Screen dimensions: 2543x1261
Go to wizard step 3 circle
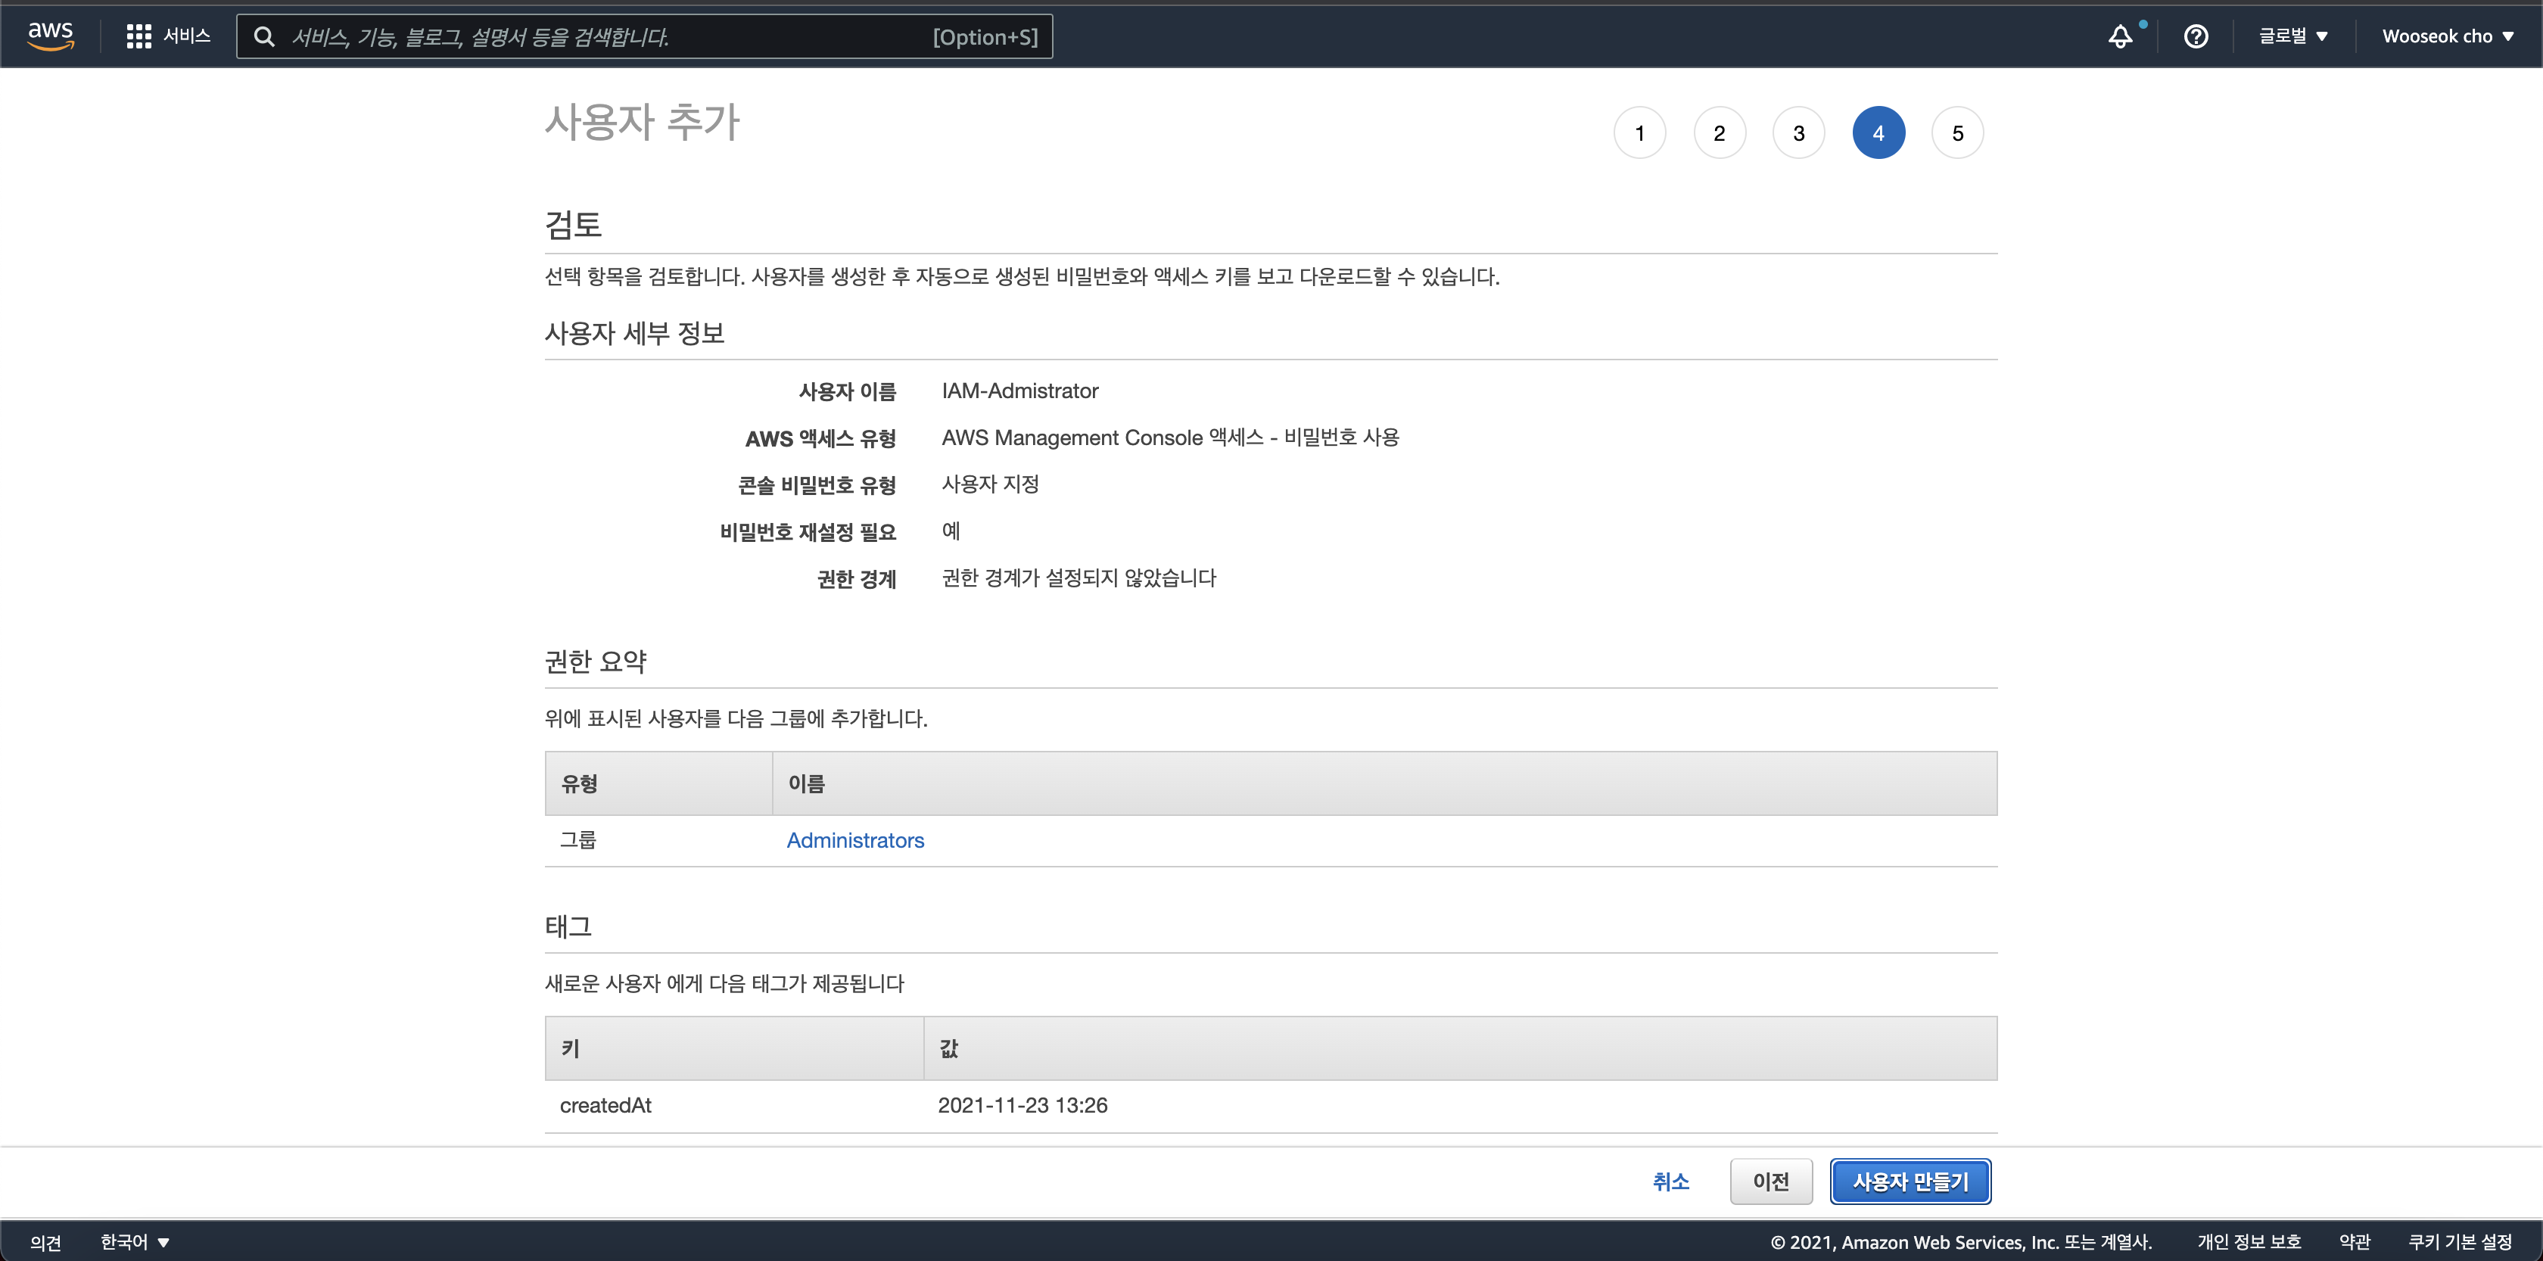1798,133
